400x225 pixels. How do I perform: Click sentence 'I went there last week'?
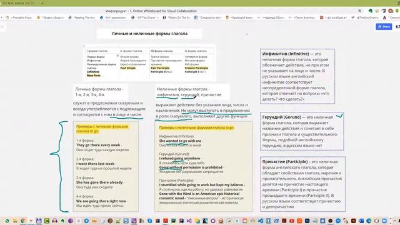(96, 164)
